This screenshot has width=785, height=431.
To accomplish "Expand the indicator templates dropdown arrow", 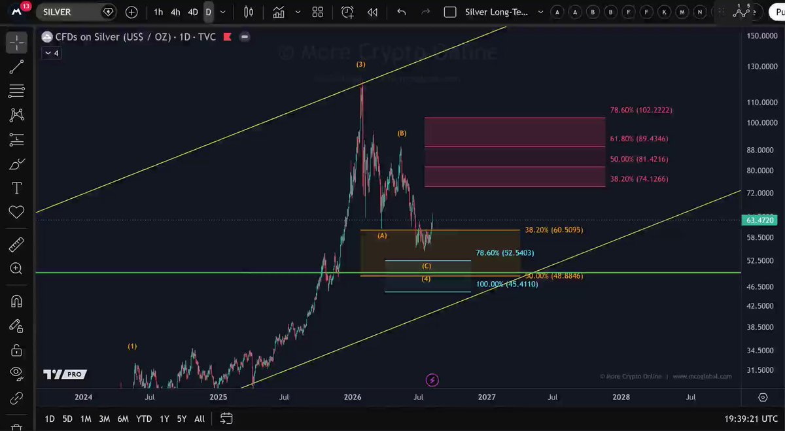I will [298, 12].
